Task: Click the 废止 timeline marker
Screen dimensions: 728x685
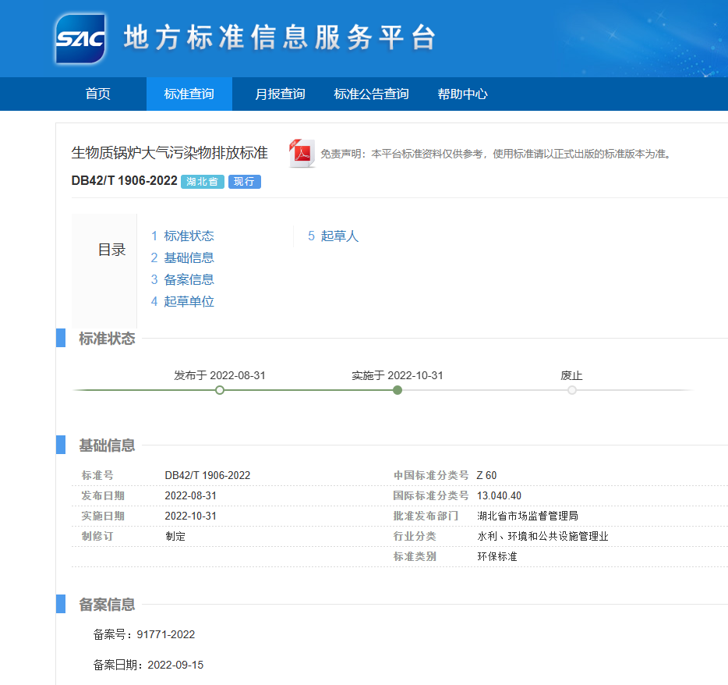Action: pyautogui.click(x=572, y=389)
